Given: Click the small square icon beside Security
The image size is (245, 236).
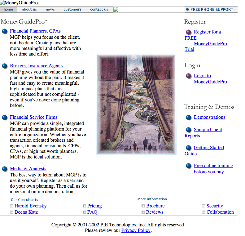Looking at the screenshot, I should point(203,206).
